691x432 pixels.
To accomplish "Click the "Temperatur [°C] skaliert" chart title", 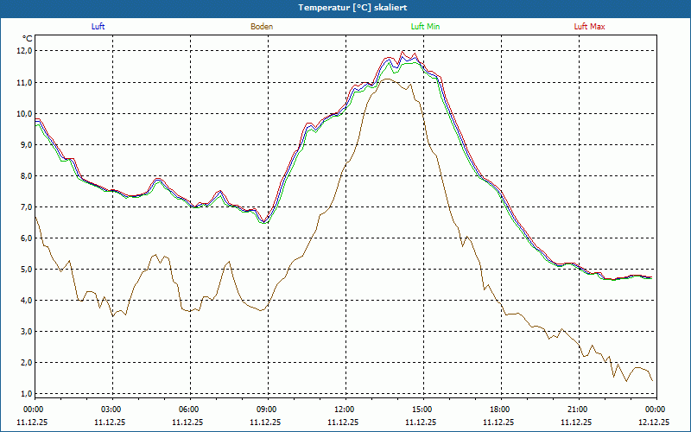I will (345, 7).
